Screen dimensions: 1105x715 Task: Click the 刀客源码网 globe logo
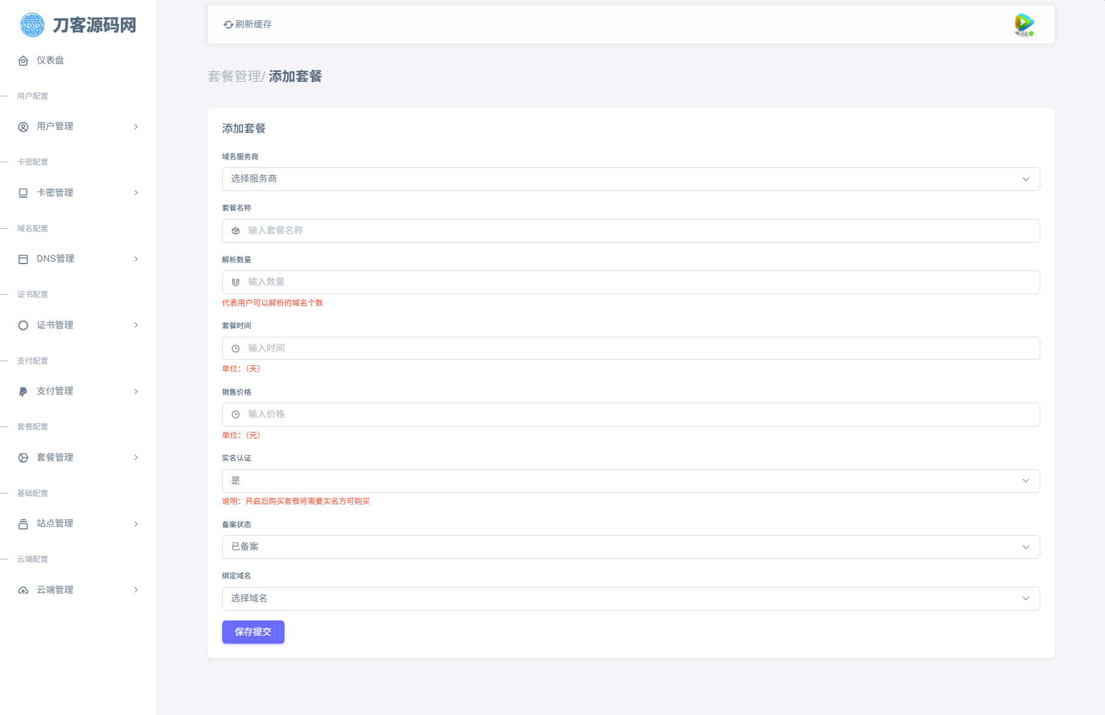(x=31, y=25)
